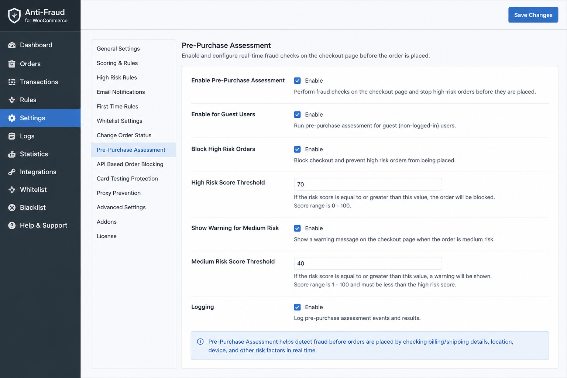Click the Help & Support question icon
Viewport: 567px width, 378px height.
coord(12,226)
